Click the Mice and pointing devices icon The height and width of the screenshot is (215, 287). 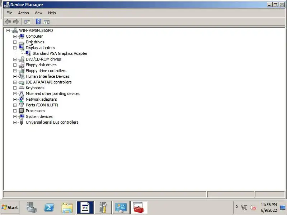(x=22, y=94)
